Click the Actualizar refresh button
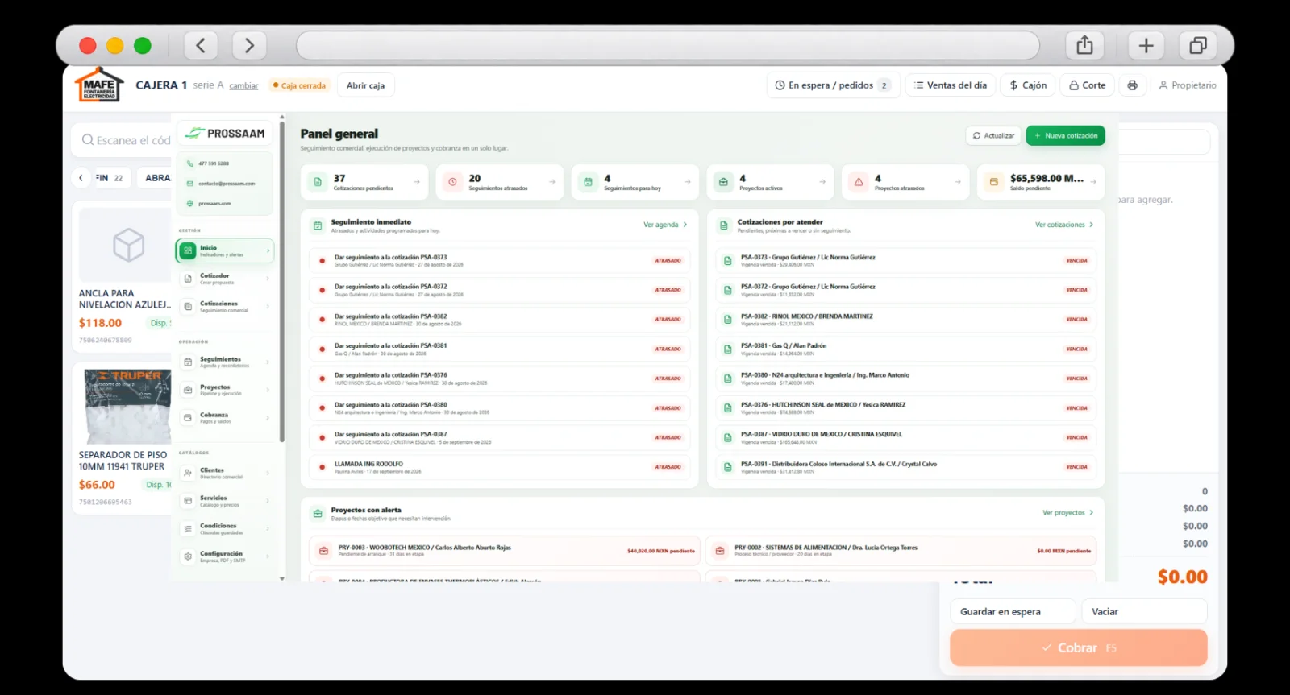 [993, 135]
